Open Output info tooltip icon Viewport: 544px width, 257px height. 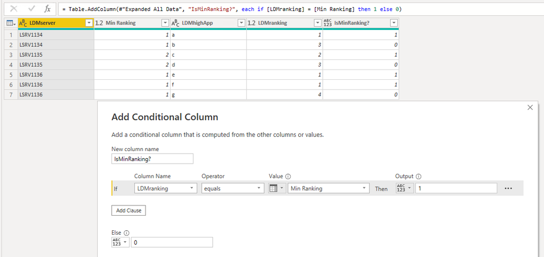[x=419, y=177]
